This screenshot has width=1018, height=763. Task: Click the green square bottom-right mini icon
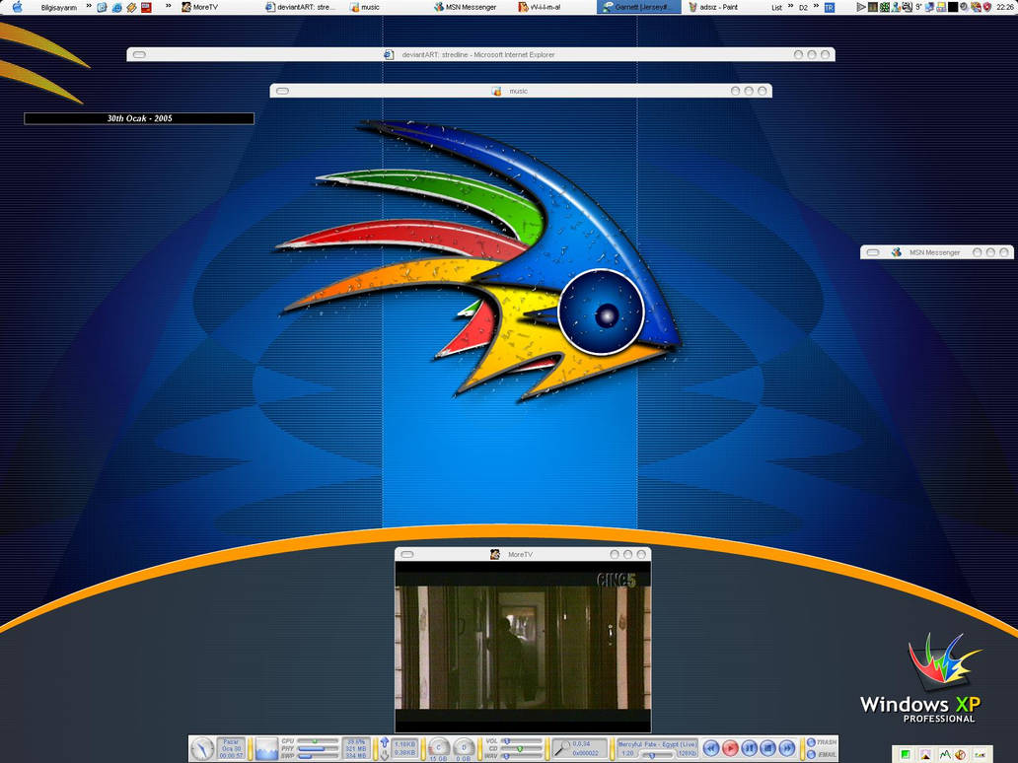coord(906,754)
